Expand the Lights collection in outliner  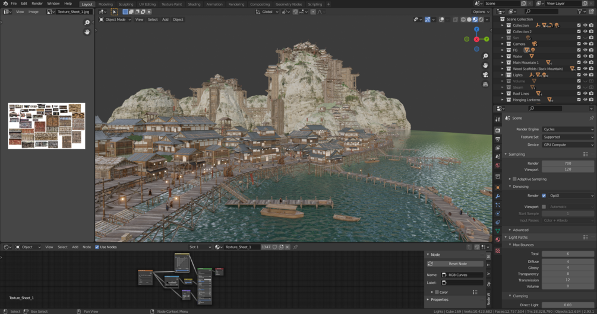(503, 75)
